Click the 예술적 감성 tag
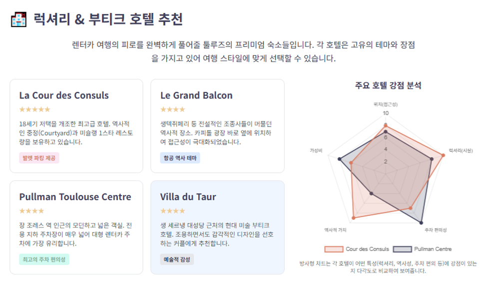This screenshot has height=283, width=487. pyautogui.click(x=177, y=259)
